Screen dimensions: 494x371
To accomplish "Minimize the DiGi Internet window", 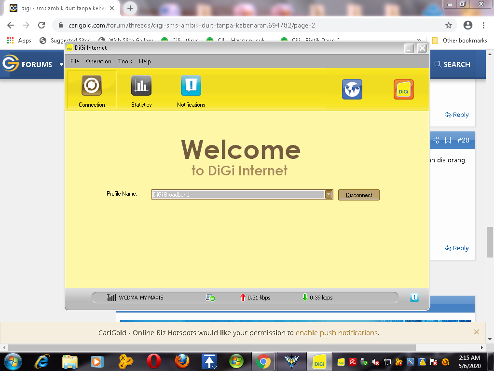I will pyautogui.click(x=409, y=48).
